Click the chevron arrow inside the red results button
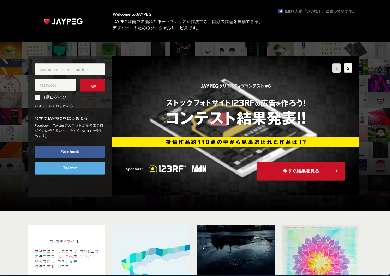 click(x=337, y=171)
